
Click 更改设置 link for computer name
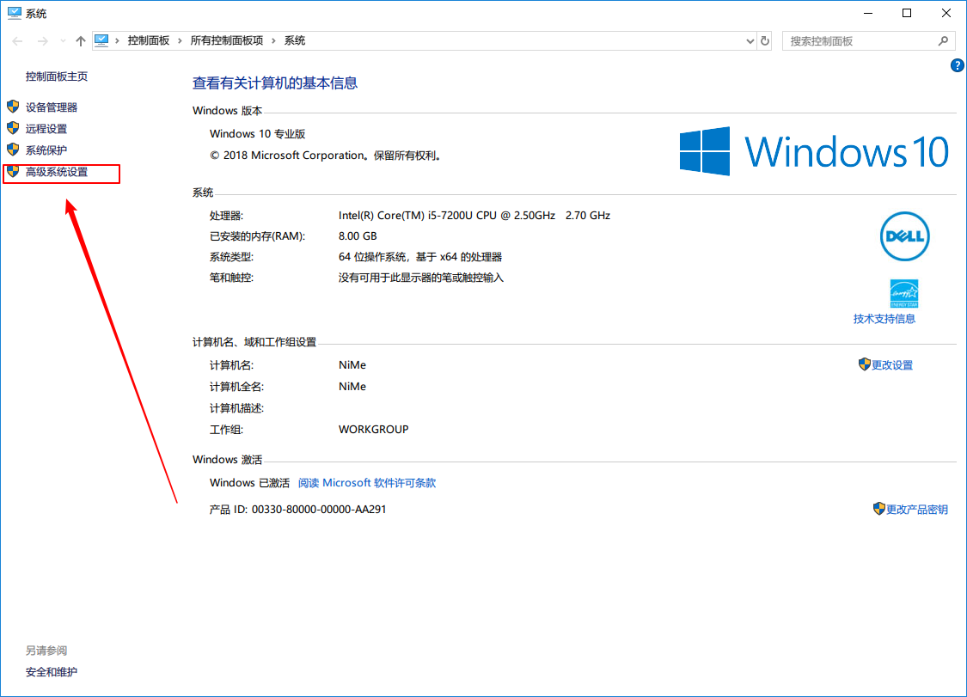coord(891,365)
